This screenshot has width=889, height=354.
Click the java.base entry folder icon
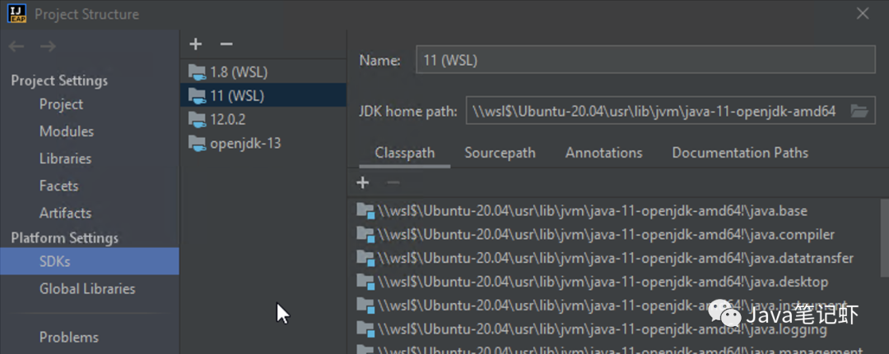[365, 211]
